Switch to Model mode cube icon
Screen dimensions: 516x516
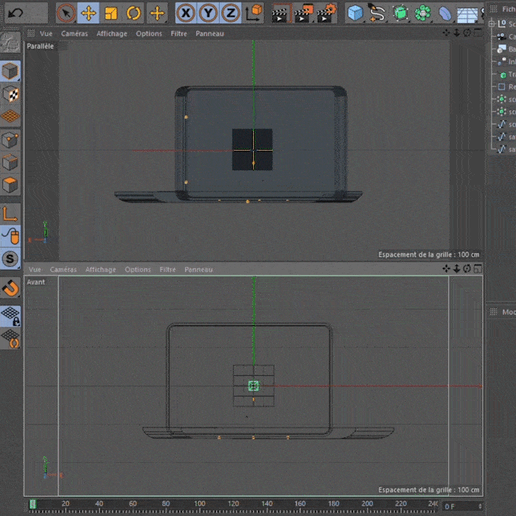click(10, 71)
